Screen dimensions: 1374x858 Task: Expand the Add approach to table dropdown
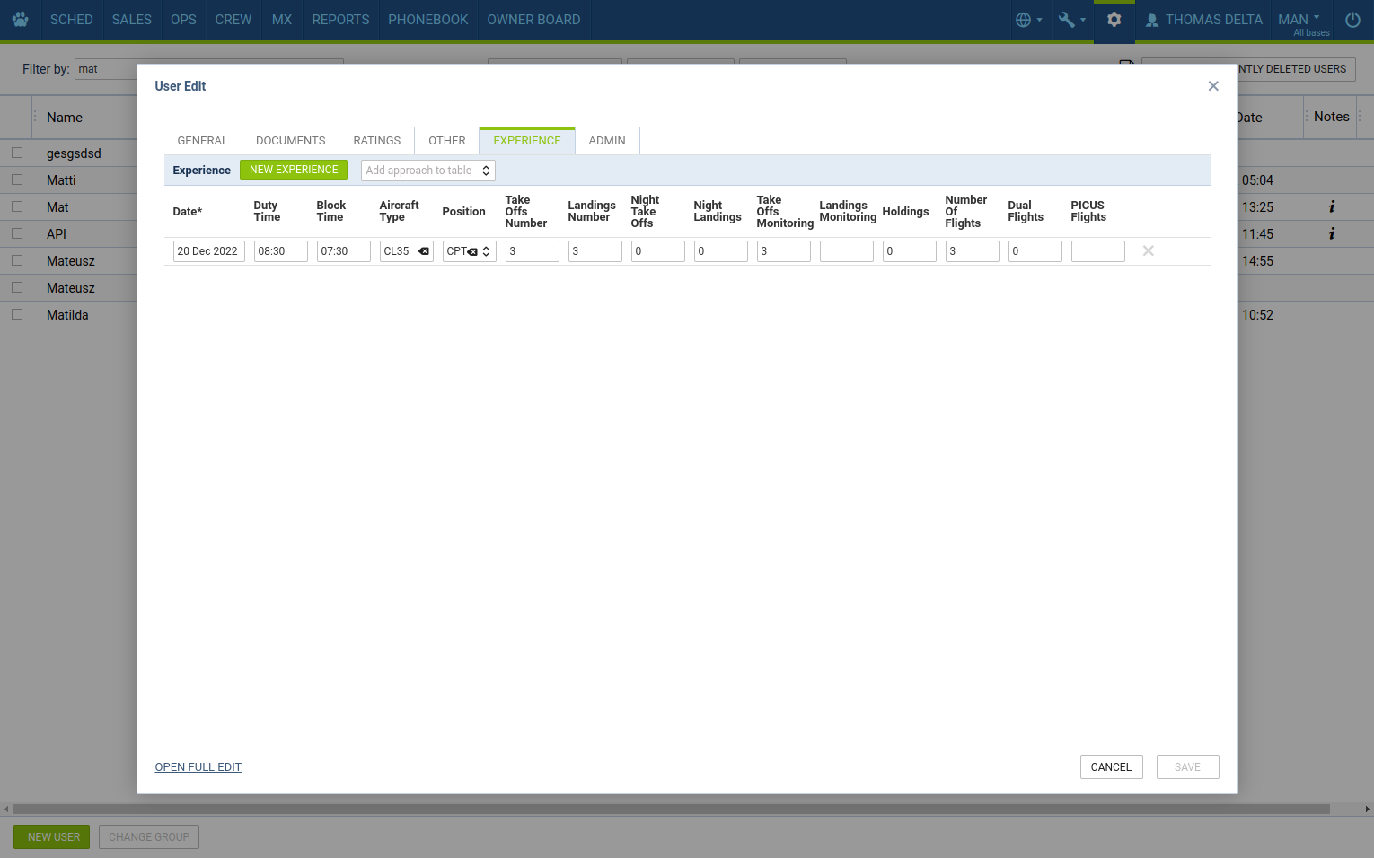coord(427,171)
